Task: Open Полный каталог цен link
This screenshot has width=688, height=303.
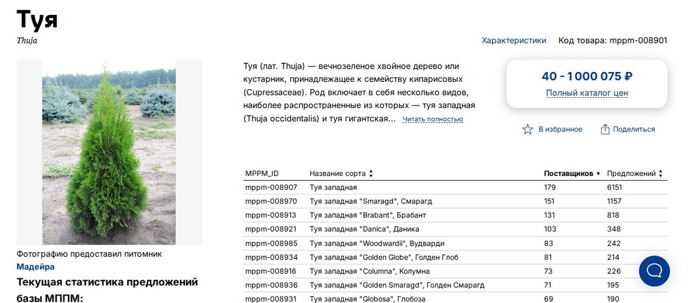Action: click(x=587, y=93)
